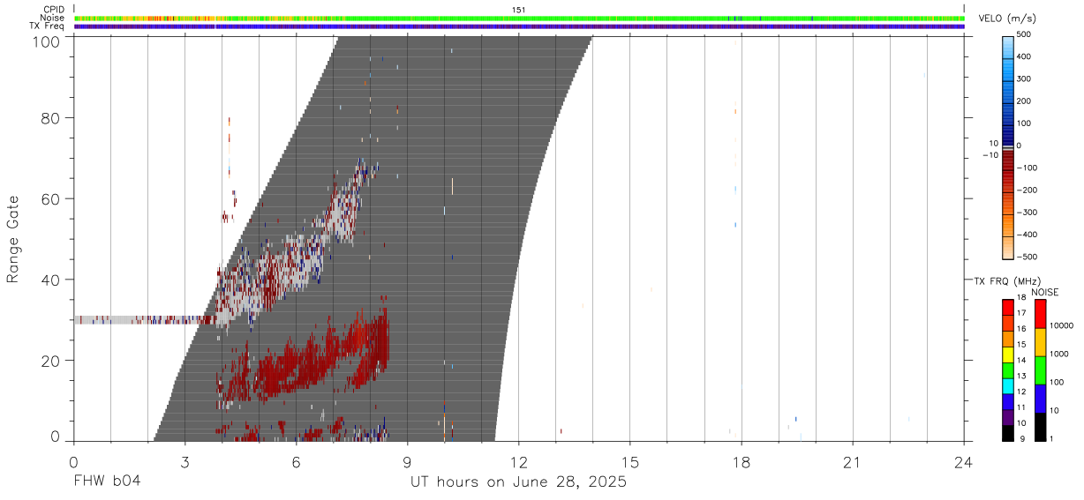The height and width of the screenshot is (500, 1084).
Task: Click x-axis tick label 6
Action: tap(296, 462)
